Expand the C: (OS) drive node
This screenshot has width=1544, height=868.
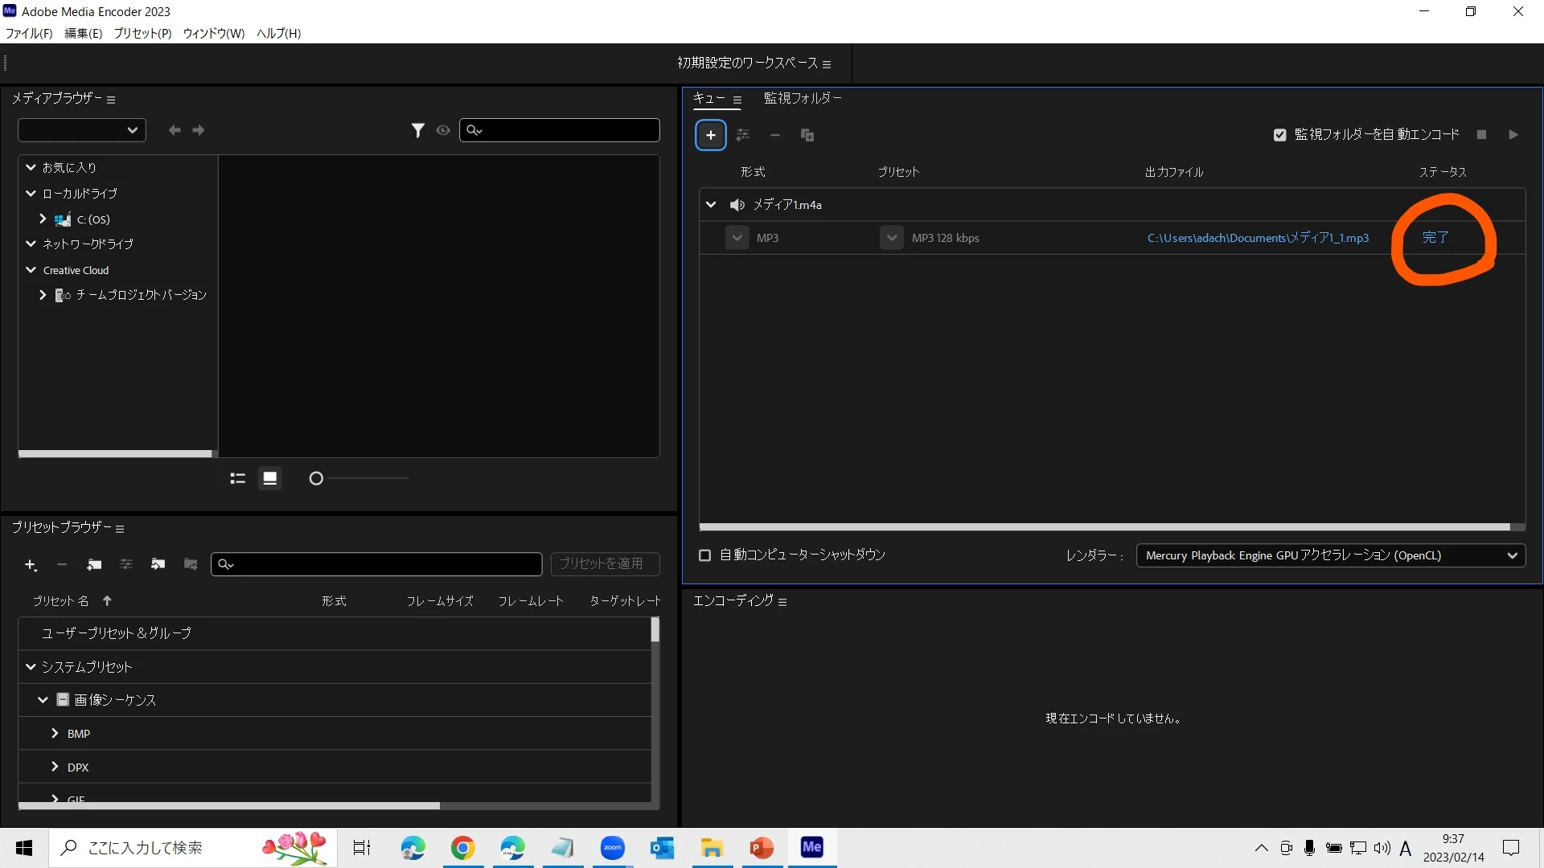click(x=43, y=219)
